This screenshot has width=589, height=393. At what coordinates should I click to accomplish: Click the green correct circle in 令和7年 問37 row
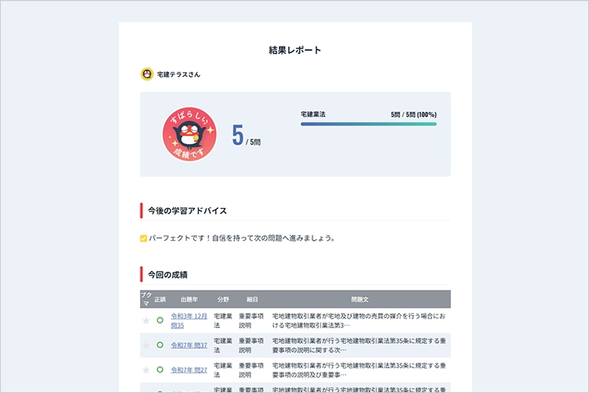pyautogui.click(x=160, y=345)
